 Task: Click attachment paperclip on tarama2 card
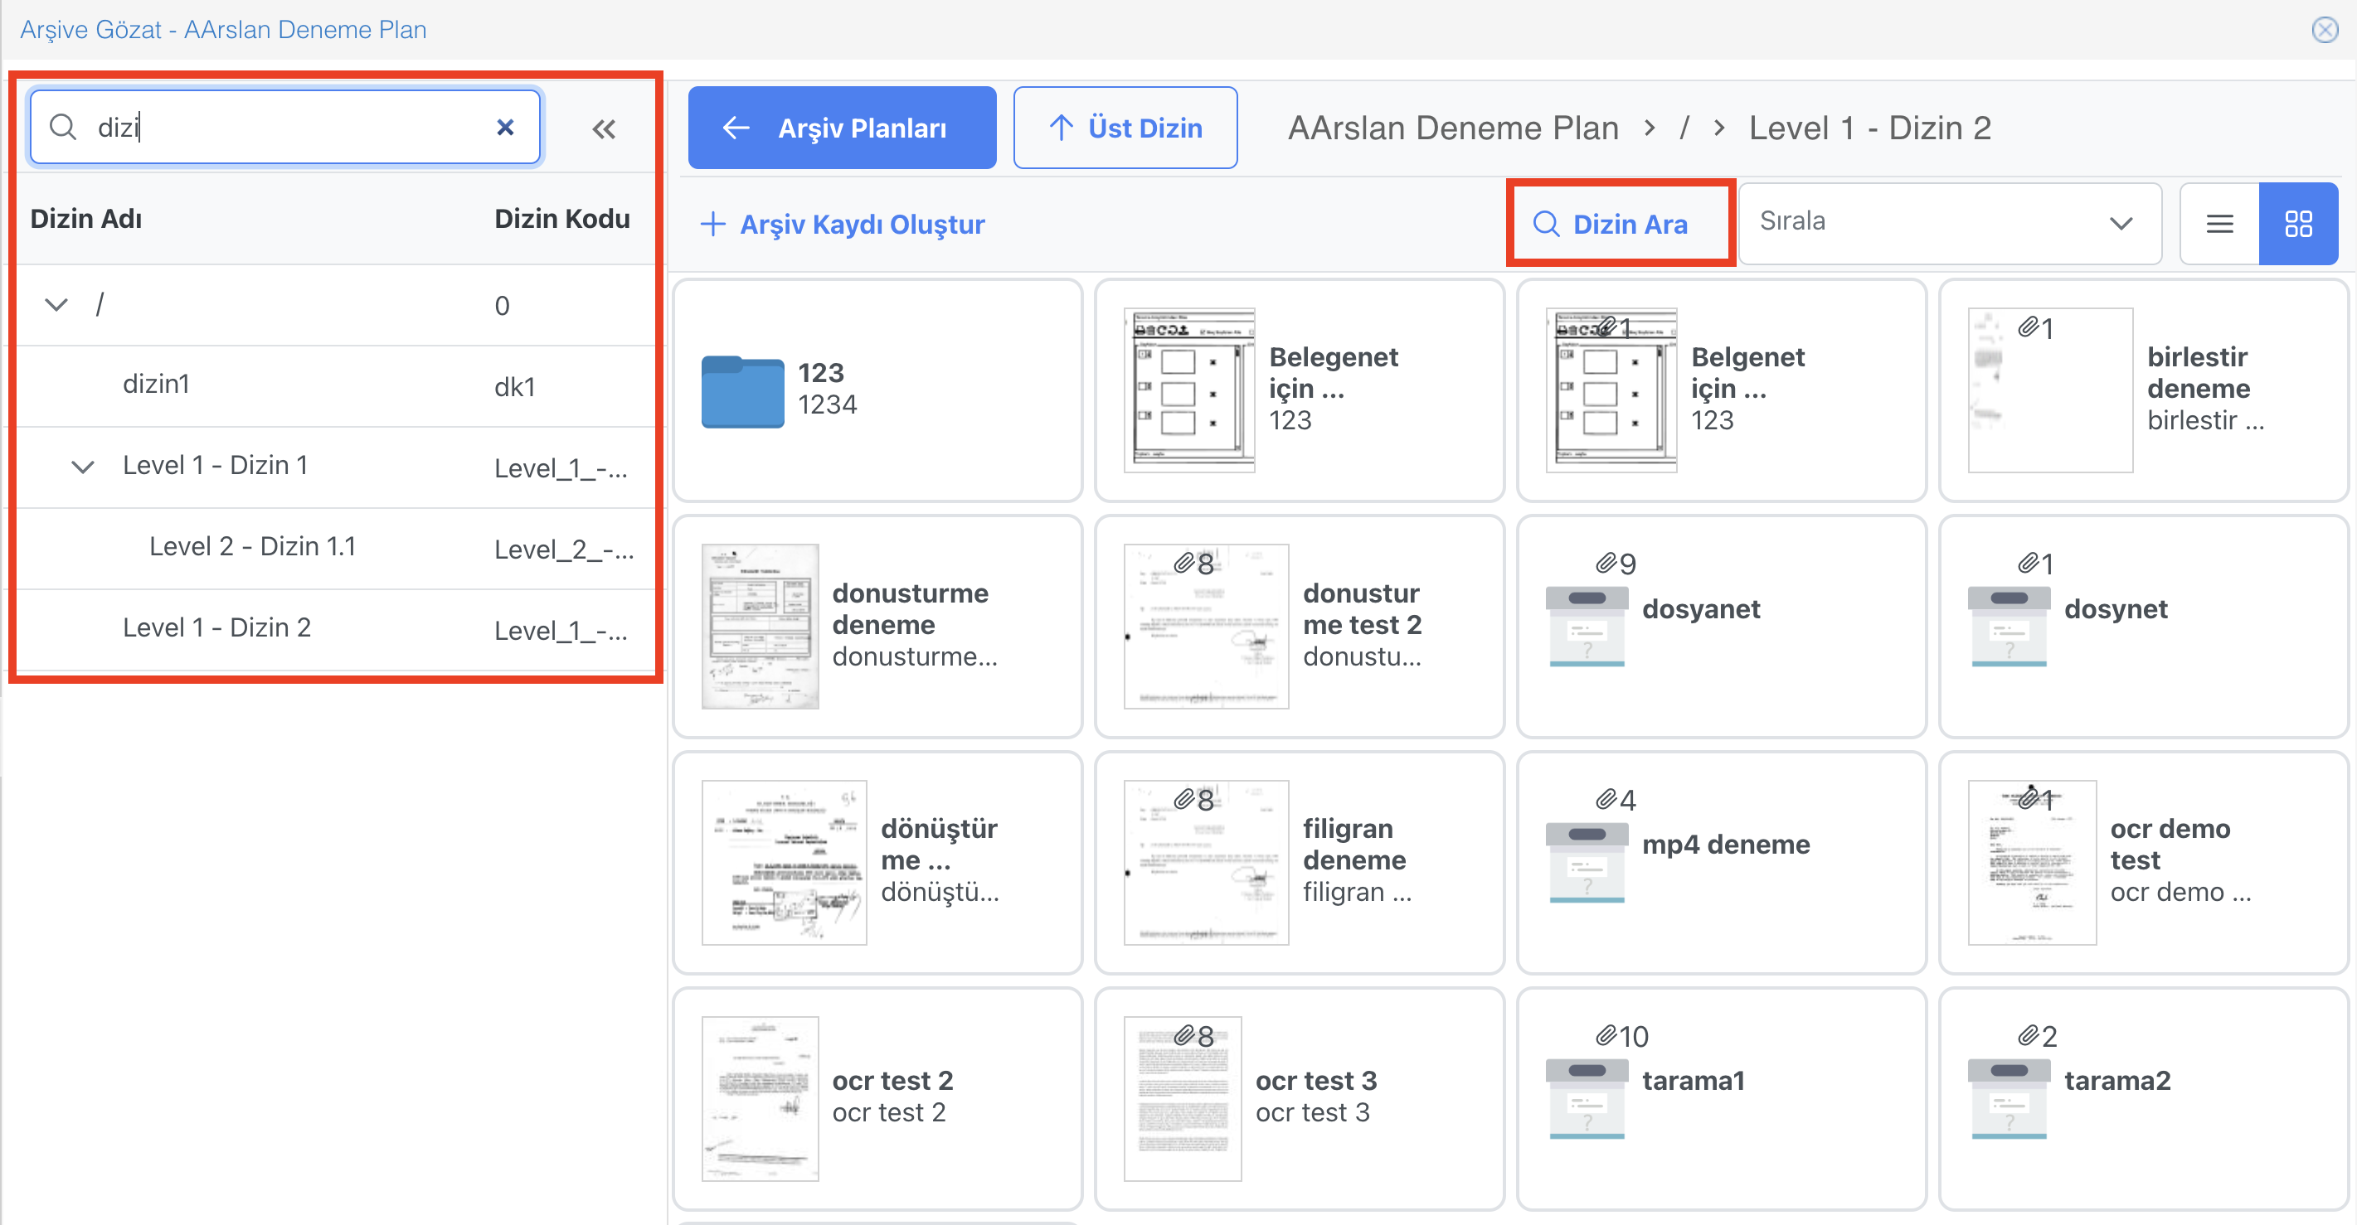pos(2028,1036)
